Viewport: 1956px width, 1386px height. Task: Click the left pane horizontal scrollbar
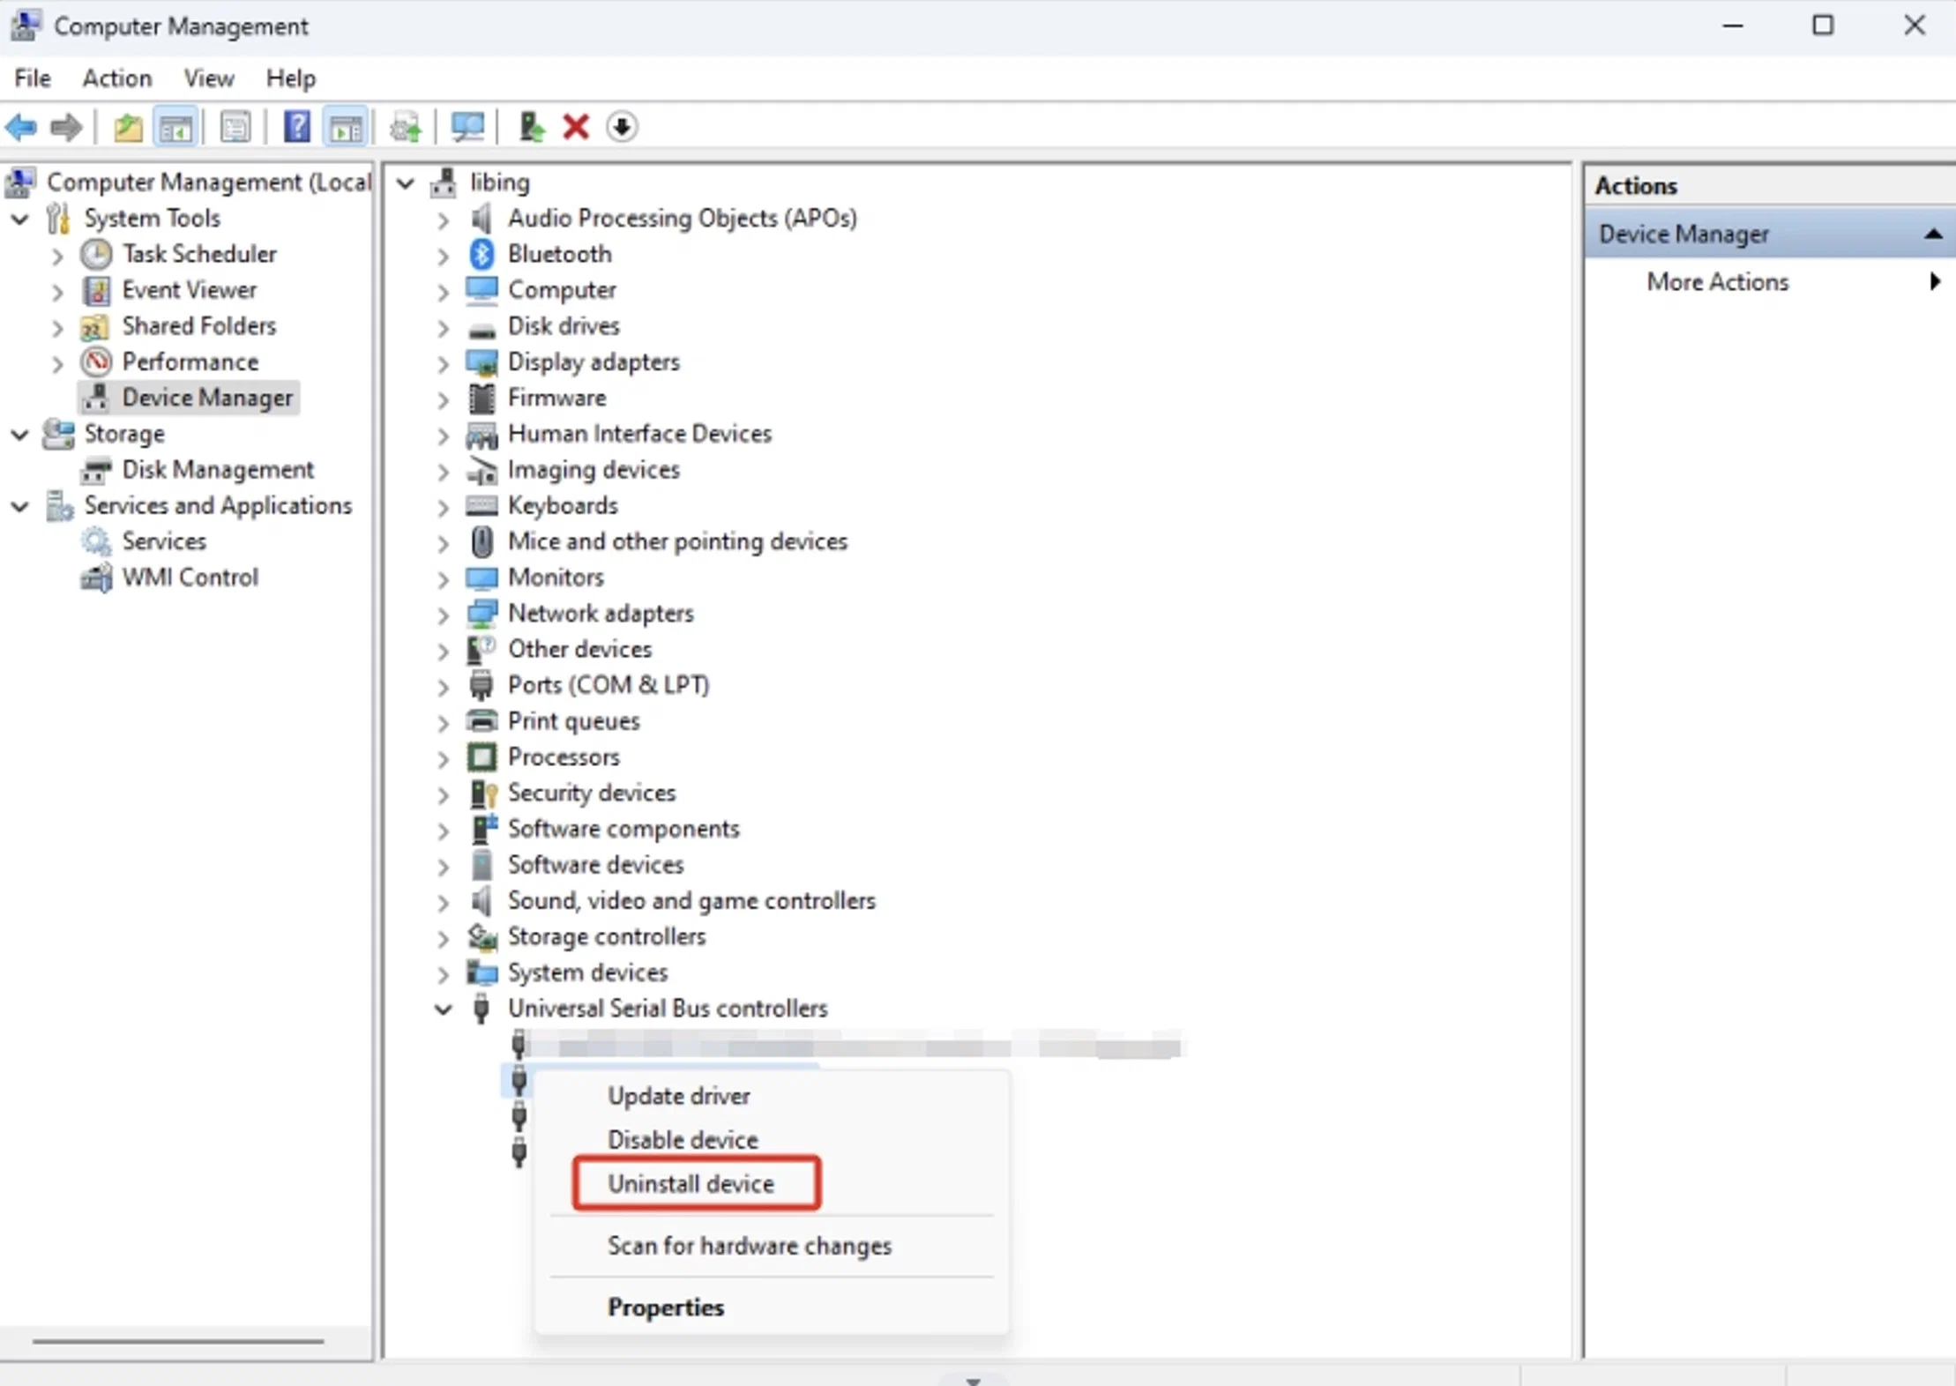[178, 1341]
